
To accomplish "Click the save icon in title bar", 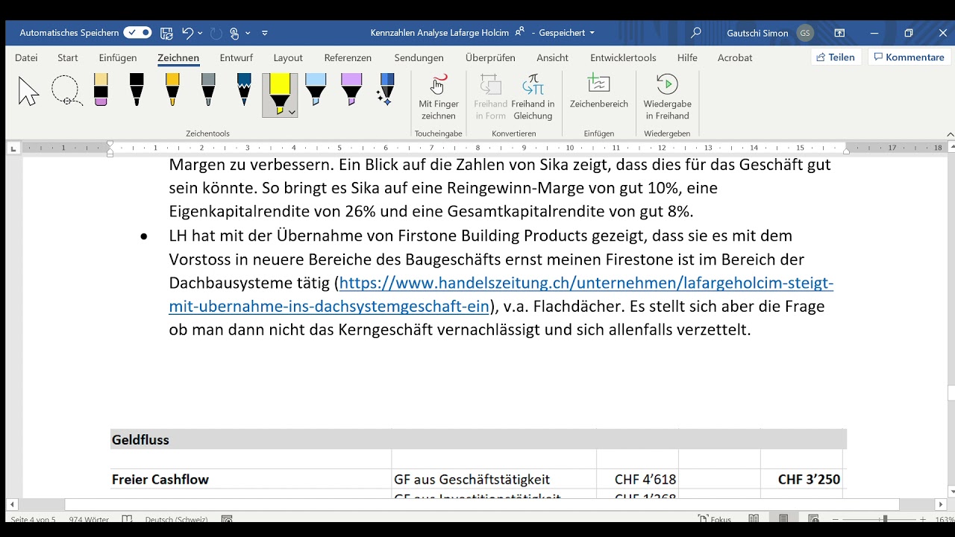I will pyautogui.click(x=166, y=33).
